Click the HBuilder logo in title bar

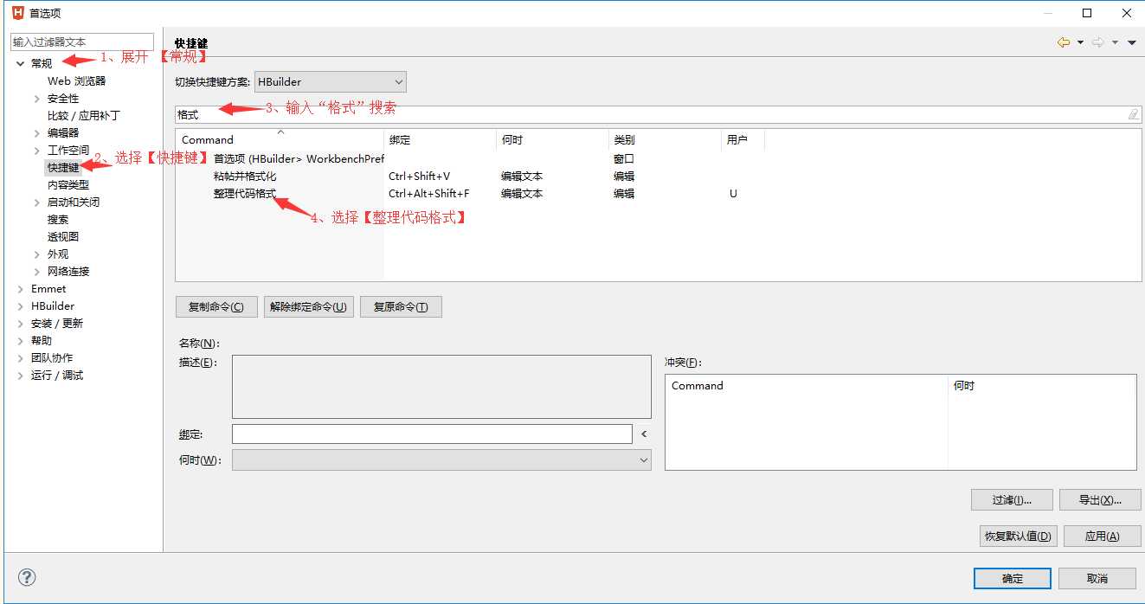click(x=17, y=13)
